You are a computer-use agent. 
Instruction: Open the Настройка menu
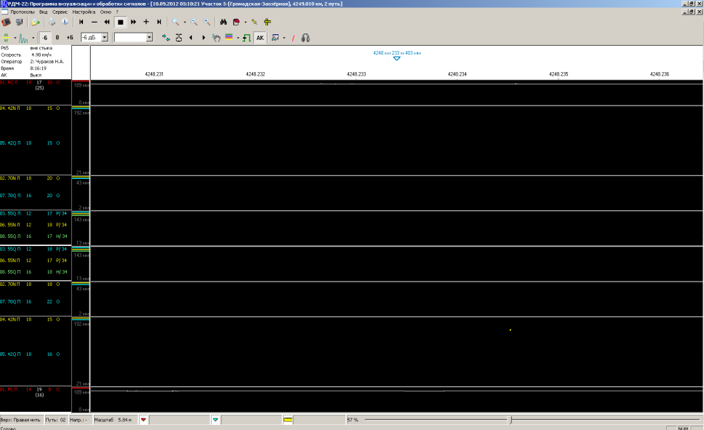click(x=84, y=12)
